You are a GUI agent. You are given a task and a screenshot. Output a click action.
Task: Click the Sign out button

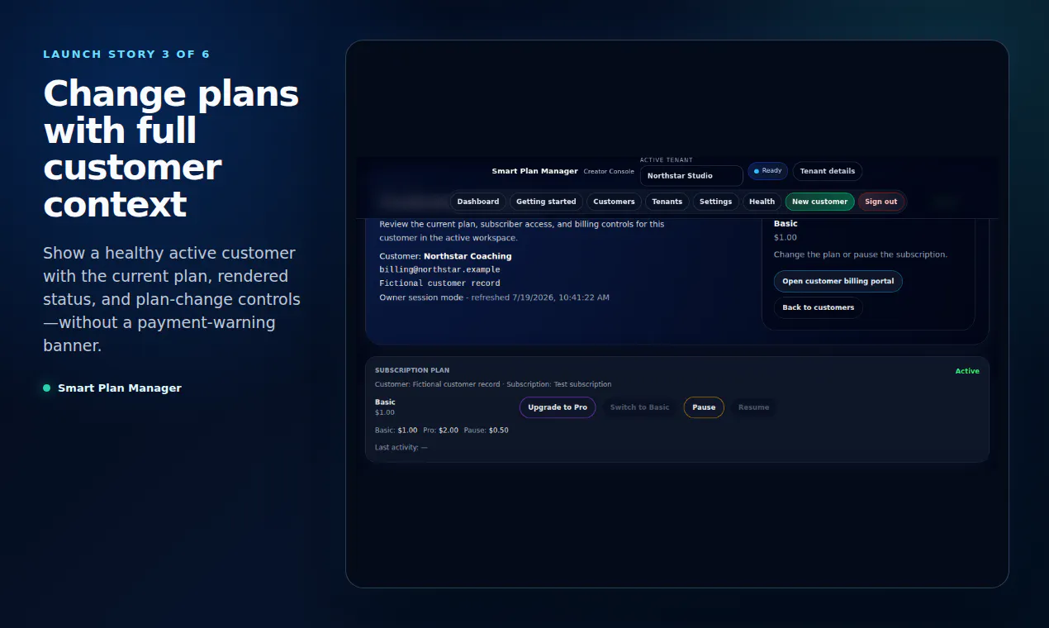(881, 202)
